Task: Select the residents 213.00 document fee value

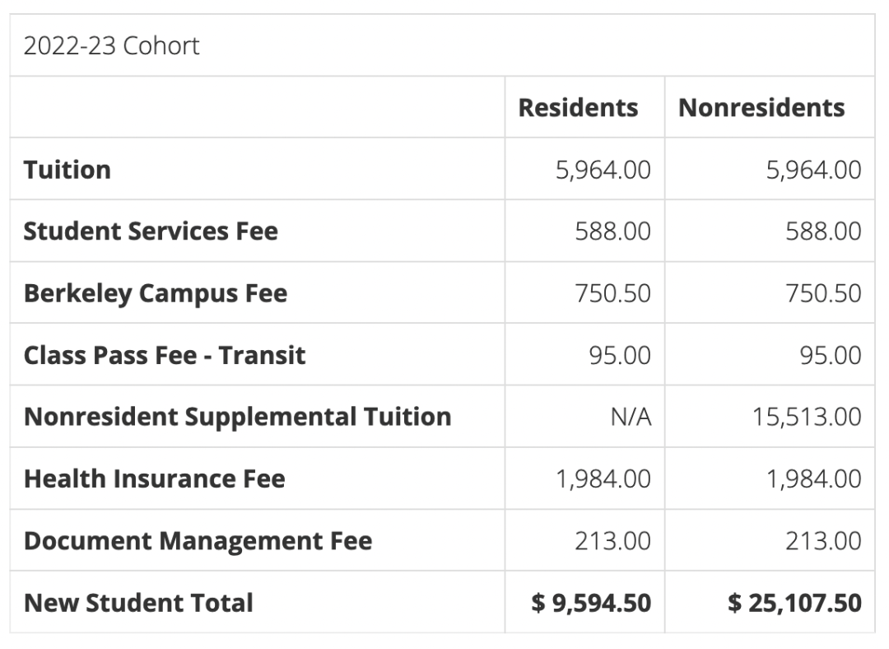Action: click(x=612, y=541)
